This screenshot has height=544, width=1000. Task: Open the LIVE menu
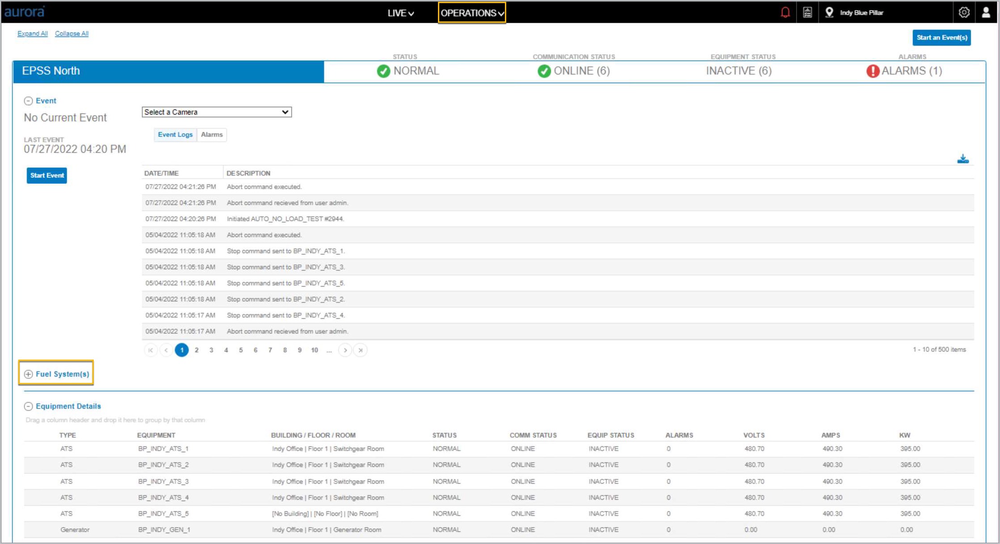tap(400, 13)
